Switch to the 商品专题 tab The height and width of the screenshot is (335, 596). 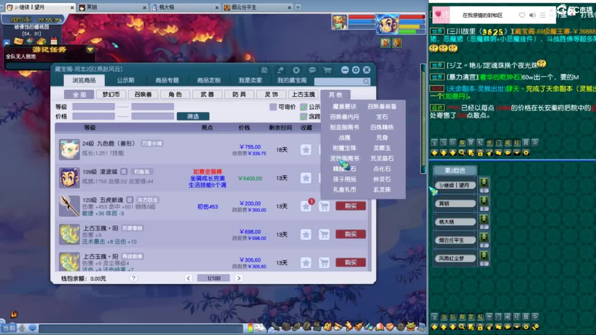tap(167, 80)
